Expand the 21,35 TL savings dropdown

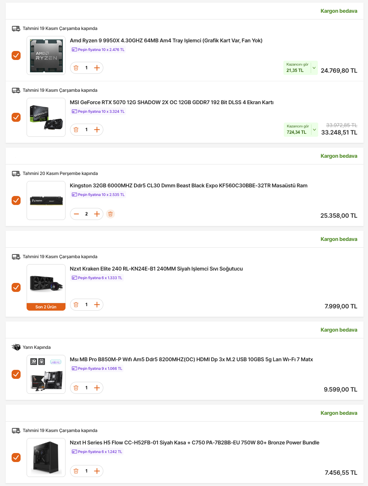[x=314, y=68]
